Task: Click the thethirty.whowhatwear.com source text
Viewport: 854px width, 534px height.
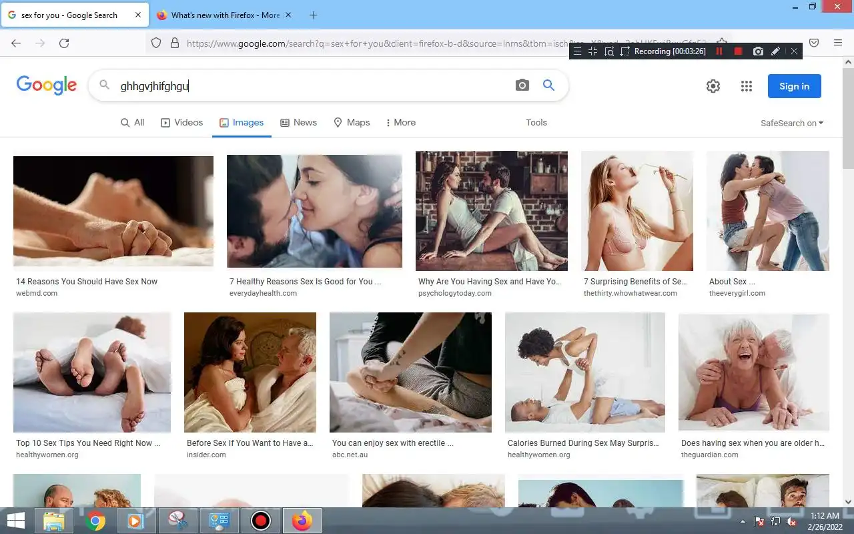Action: pyautogui.click(x=630, y=293)
